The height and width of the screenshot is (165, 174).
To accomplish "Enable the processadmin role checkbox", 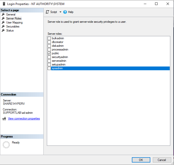I will 49,49.
